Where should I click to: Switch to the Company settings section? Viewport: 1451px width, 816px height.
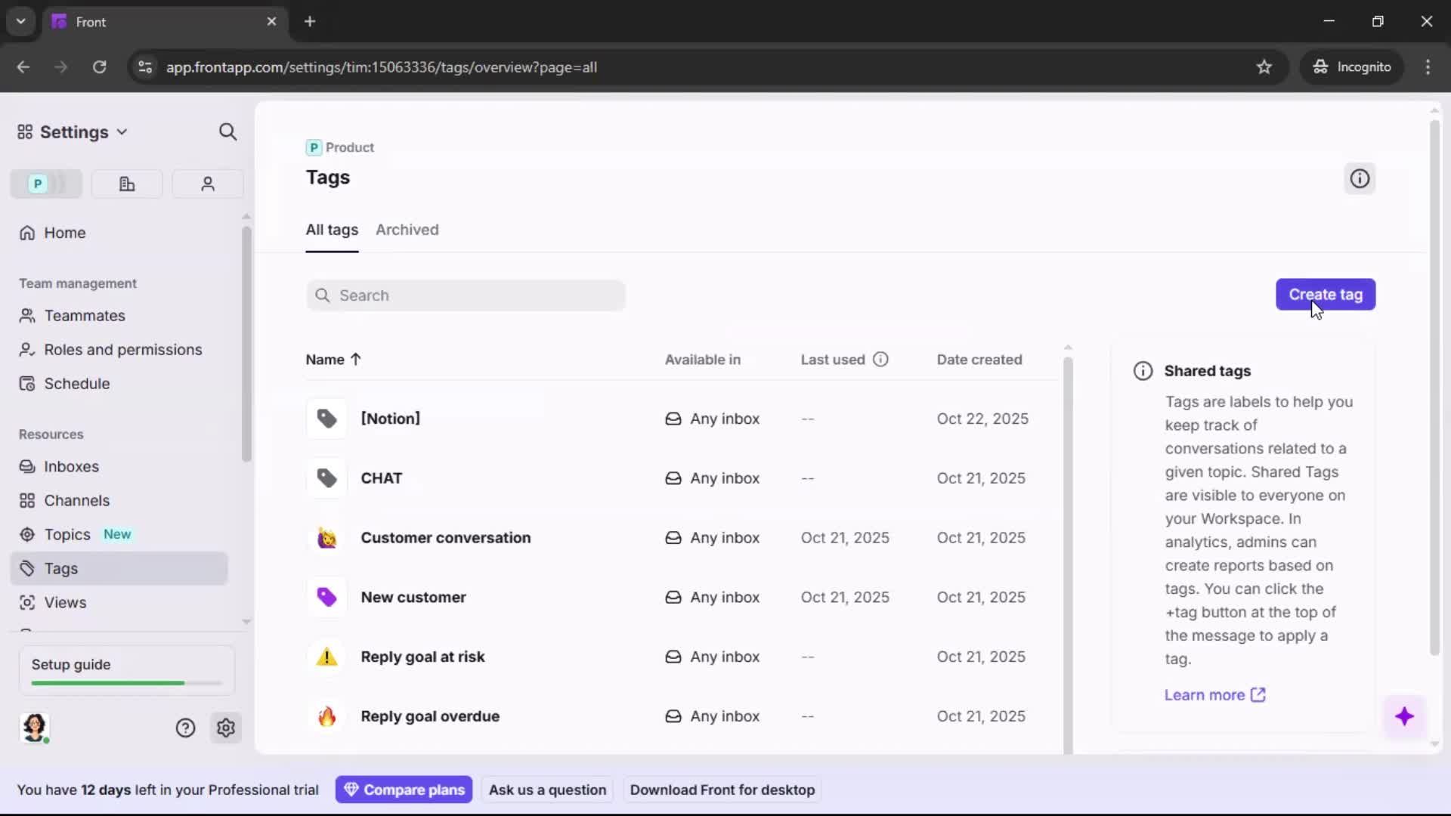[127, 184]
